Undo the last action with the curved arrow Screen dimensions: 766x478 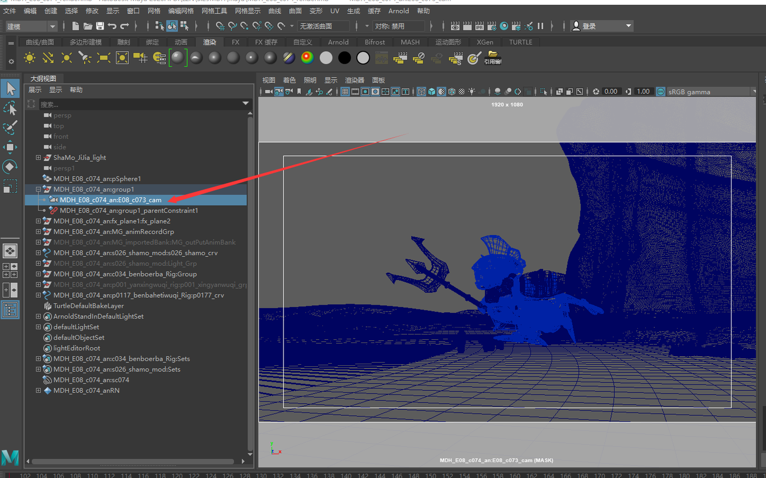pyautogui.click(x=112, y=26)
